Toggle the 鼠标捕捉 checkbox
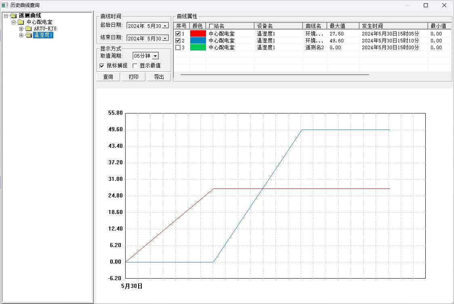454x304 pixels. pos(102,66)
